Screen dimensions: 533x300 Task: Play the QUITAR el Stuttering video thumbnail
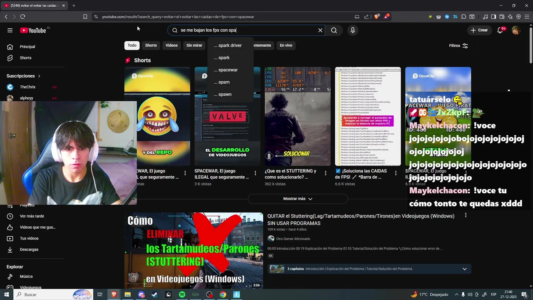click(194, 251)
